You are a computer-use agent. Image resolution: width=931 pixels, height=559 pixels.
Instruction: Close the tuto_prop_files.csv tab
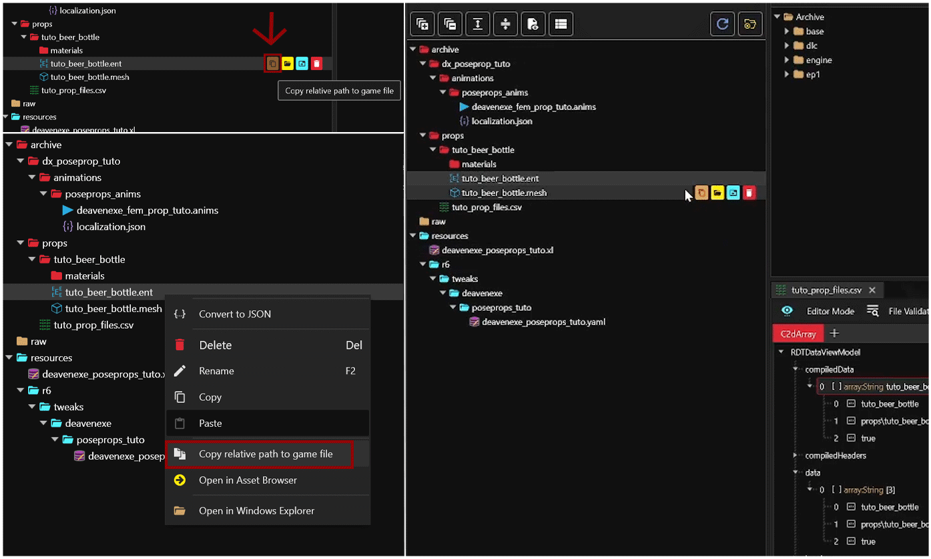(872, 290)
